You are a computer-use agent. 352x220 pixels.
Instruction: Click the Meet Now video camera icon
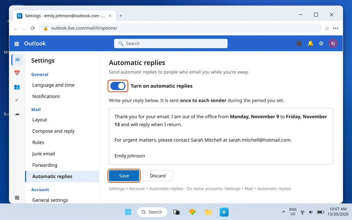point(299,43)
